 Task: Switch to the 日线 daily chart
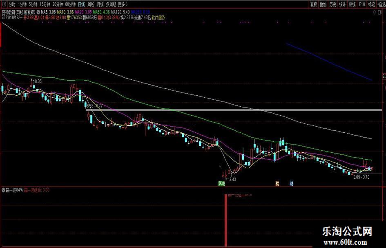[81, 4]
